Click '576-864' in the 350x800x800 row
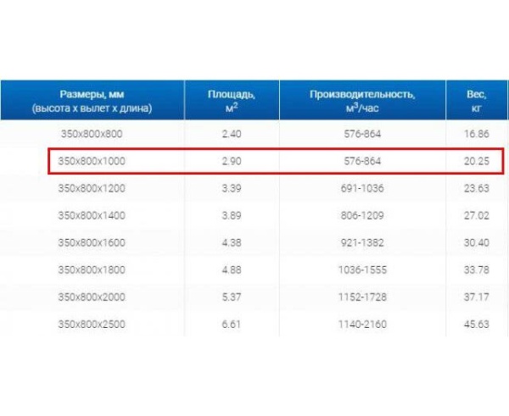Image resolution: width=509 pixels, height=416 pixels. 362,134
